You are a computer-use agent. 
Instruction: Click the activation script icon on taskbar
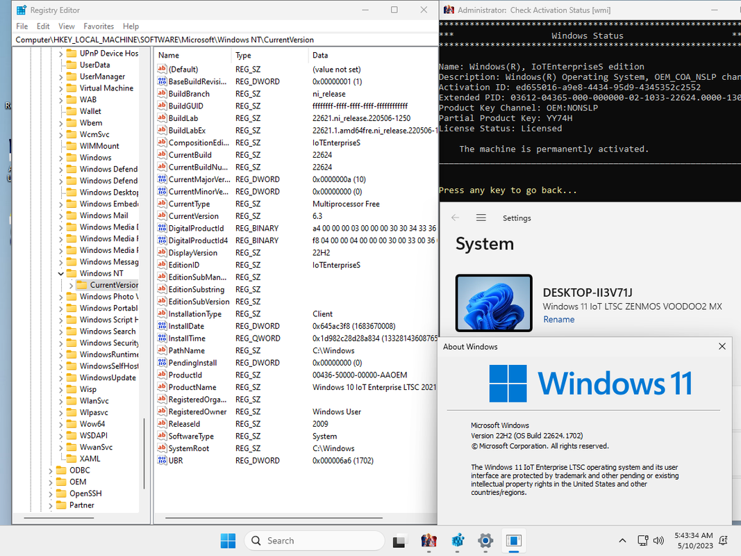pyautogui.click(x=428, y=541)
